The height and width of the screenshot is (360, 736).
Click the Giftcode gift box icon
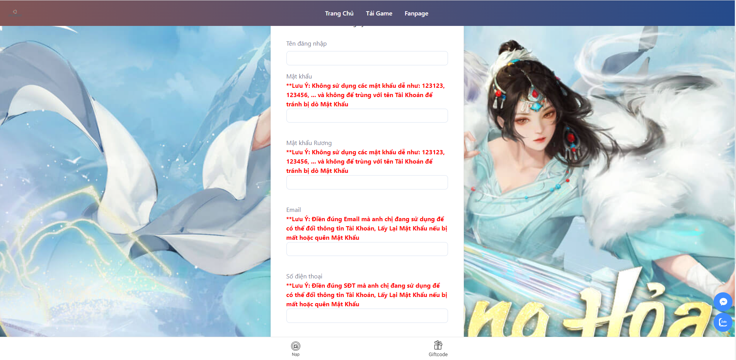tap(438, 345)
